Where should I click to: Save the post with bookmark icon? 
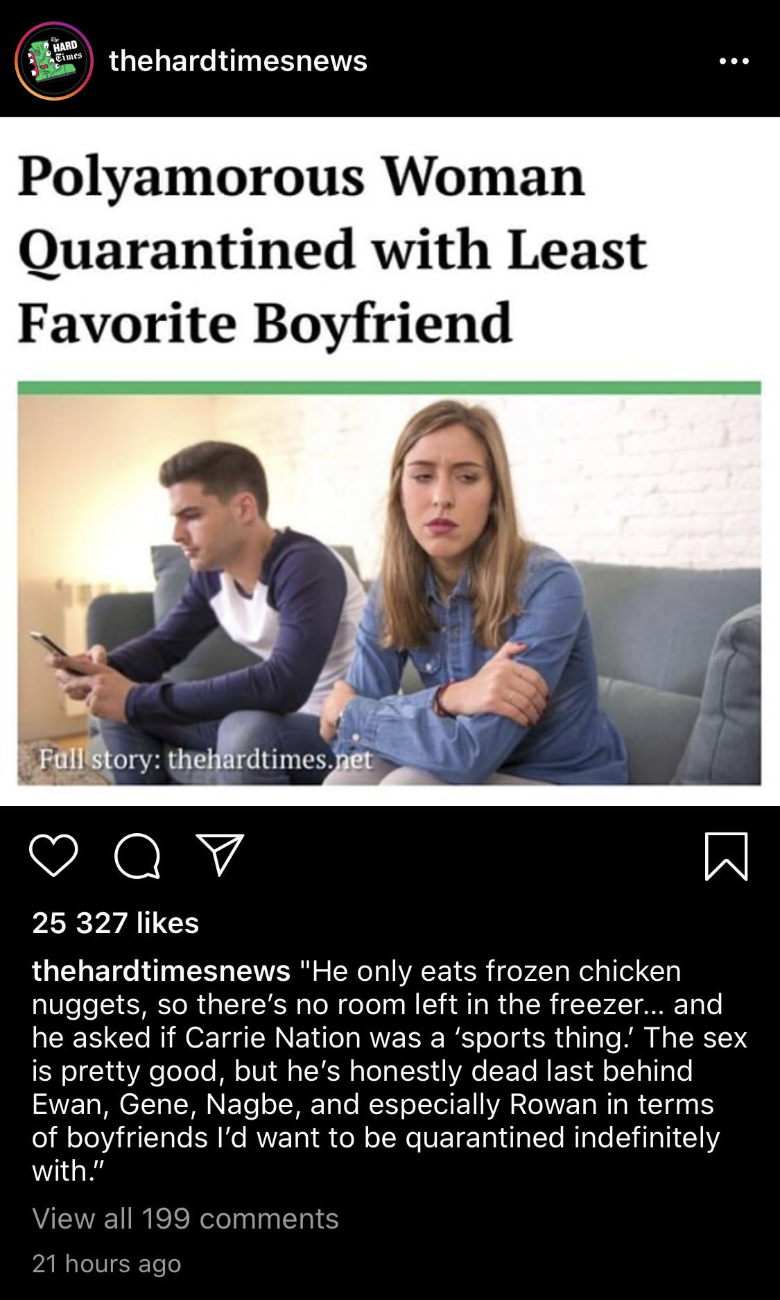(x=726, y=857)
